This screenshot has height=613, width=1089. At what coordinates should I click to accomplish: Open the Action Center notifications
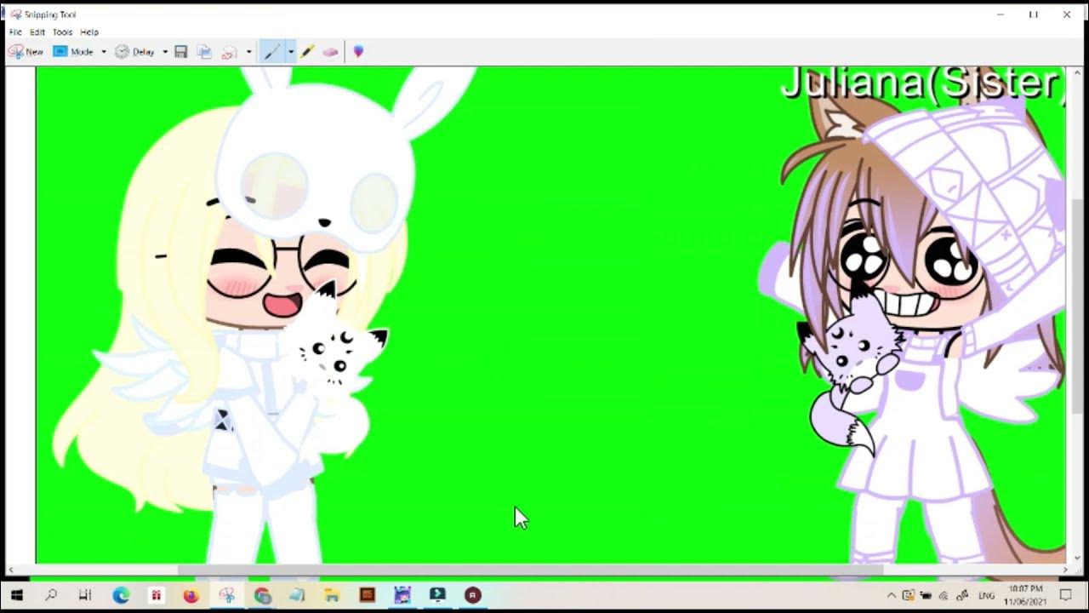(1065, 596)
